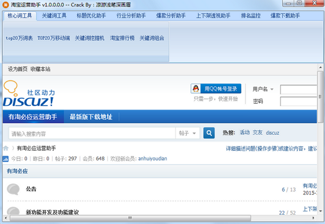Click the horizontal scrollbar thumb

click(x=131, y=218)
